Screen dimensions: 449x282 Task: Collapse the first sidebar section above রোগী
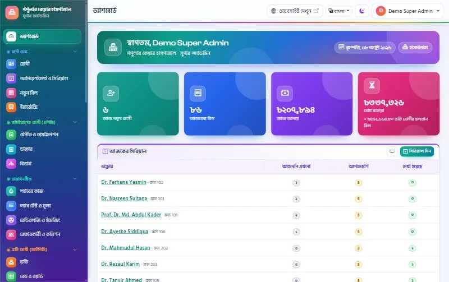[x=75, y=52]
